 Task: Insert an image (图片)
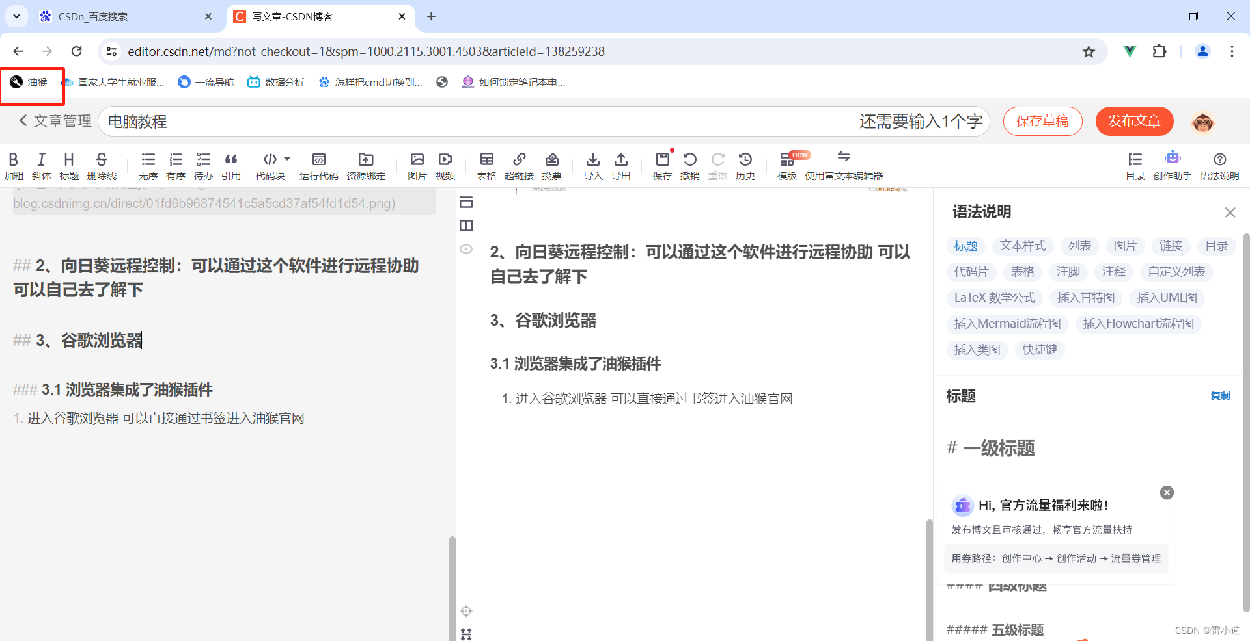[417, 166]
